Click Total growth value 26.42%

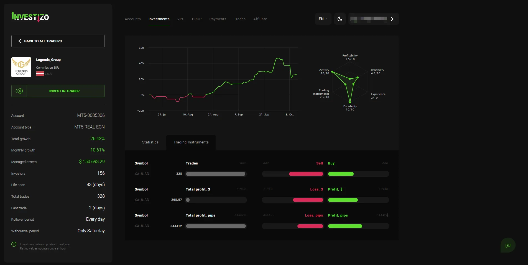point(98,138)
